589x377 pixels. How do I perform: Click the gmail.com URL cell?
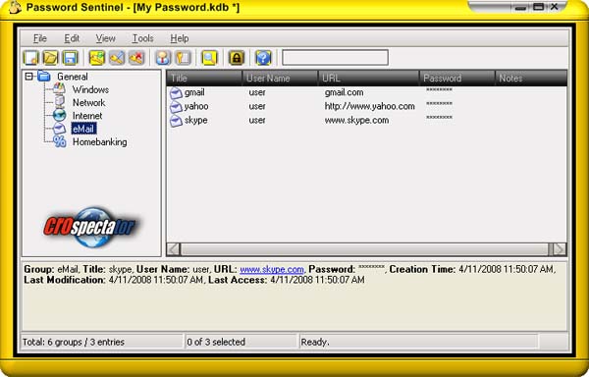pyautogui.click(x=344, y=92)
